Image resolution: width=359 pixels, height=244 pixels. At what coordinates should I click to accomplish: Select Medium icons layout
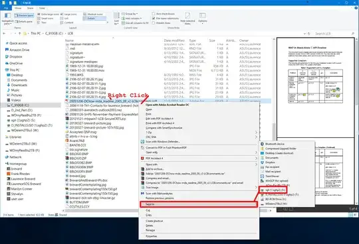click(x=94, y=14)
